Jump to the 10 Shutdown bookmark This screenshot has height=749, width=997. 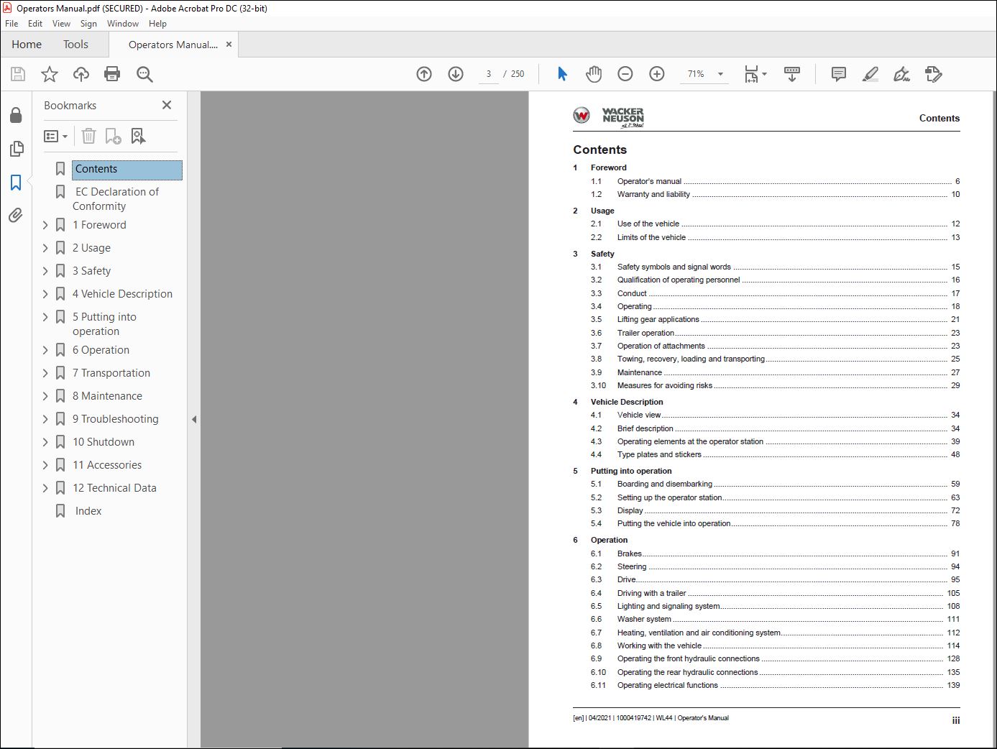[104, 442]
